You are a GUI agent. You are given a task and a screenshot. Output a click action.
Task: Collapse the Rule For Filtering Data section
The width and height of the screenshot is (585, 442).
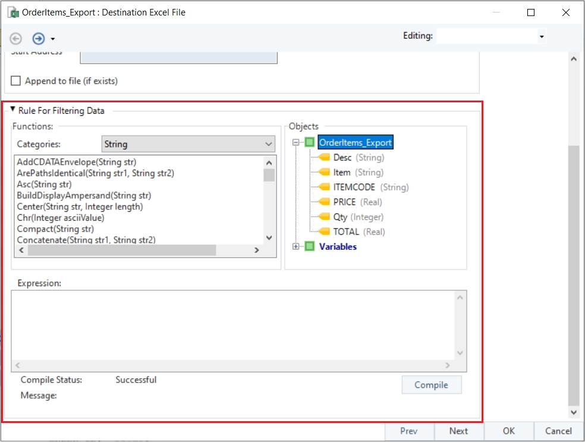tap(12, 110)
